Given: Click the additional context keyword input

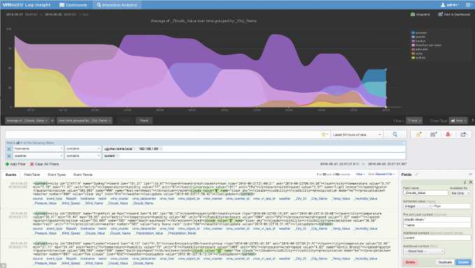Looking at the screenshot, I should click(x=437, y=238).
